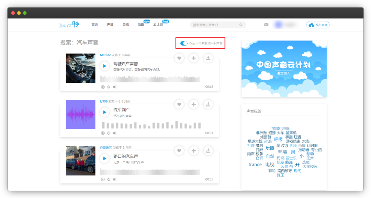This screenshot has height=198, width=371.
Task: Favorite the 驾驶汽车声音 sound with the heart icon
Action: coord(179,58)
